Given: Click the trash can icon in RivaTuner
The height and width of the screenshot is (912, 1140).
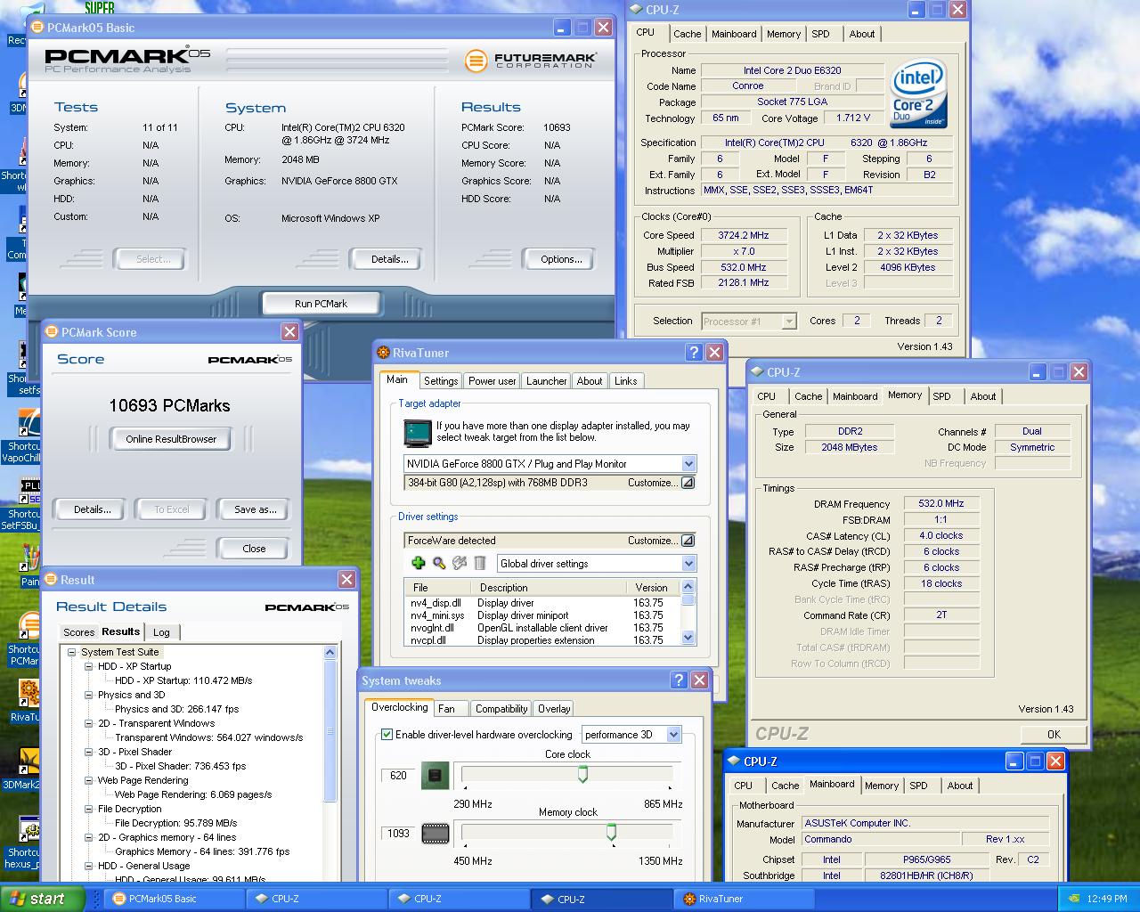Looking at the screenshot, I should 480,563.
